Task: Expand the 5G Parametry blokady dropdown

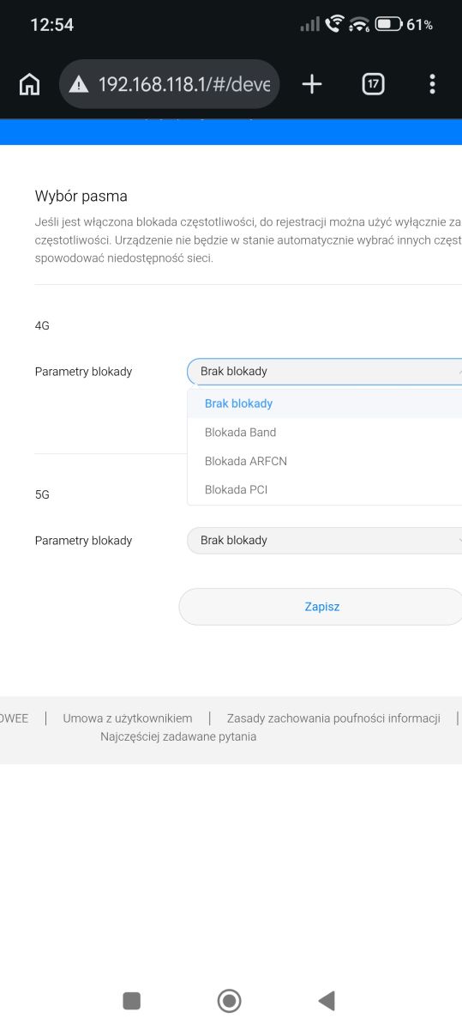Action: click(x=324, y=541)
